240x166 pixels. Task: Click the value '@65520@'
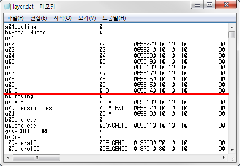(x=145, y=56)
